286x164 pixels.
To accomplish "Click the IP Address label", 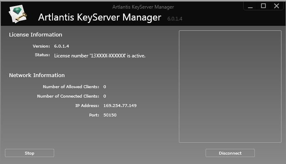I will coord(87,105).
